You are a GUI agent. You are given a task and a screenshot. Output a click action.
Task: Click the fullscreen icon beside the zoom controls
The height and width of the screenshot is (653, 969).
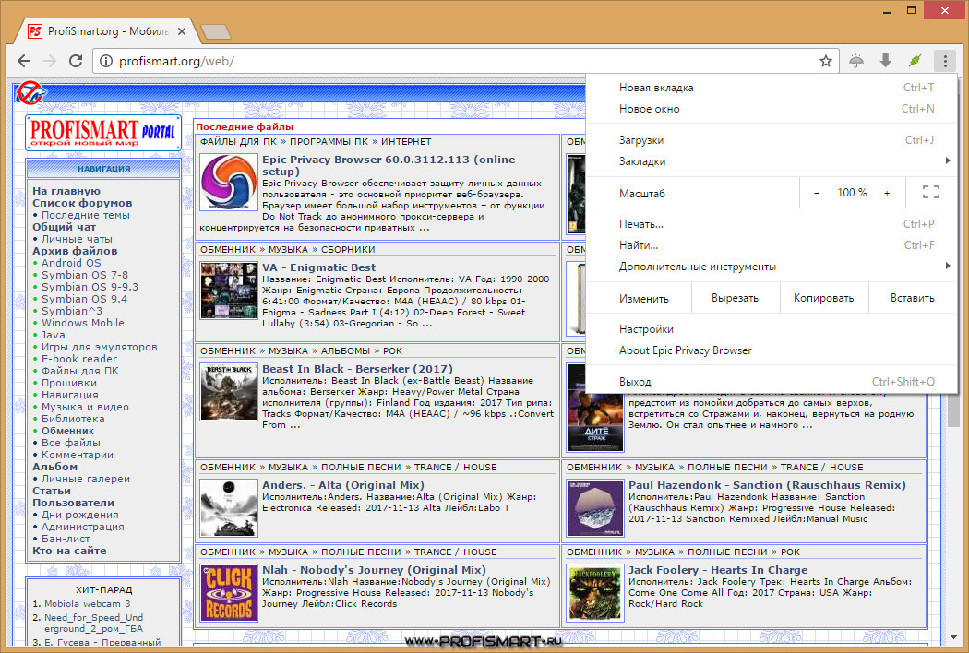pyautogui.click(x=930, y=192)
